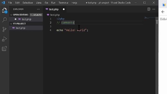Click line number 3 in gutter
This screenshot has width=167, height=94.
tap(51, 26)
